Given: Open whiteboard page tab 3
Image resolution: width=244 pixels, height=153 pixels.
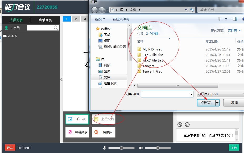Looking at the screenshot, I should click(85, 19).
